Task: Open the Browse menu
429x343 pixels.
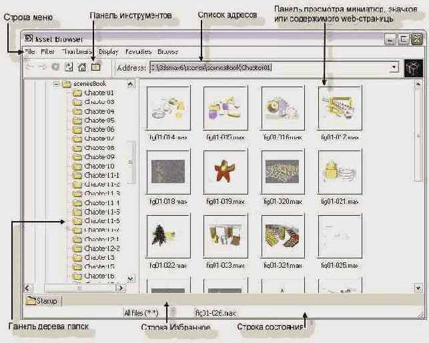Action: point(167,51)
